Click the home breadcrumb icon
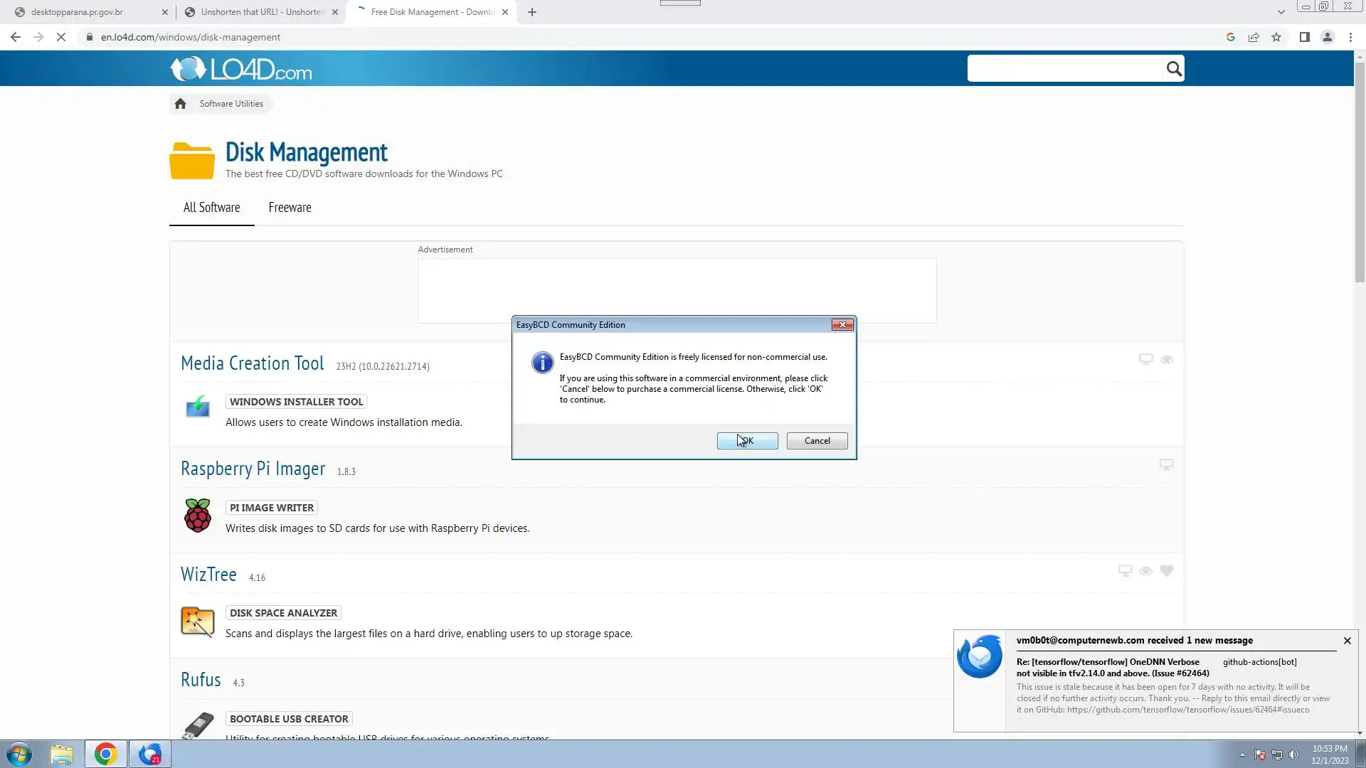This screenshot has width=1366, height=768. pyautogui.click(x=180, y=104)
